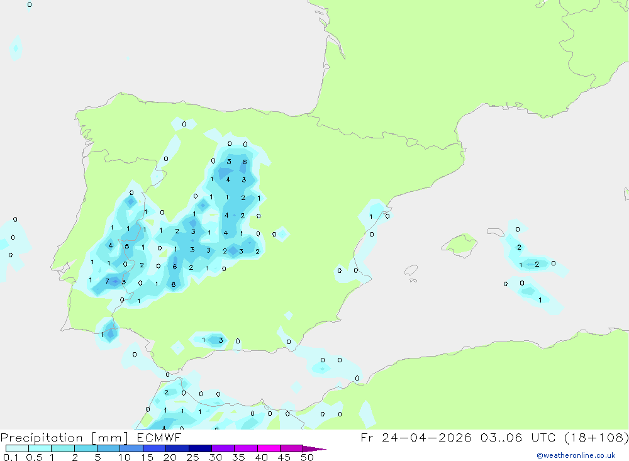Click the legend label '50'

click(x=308, y=457)
